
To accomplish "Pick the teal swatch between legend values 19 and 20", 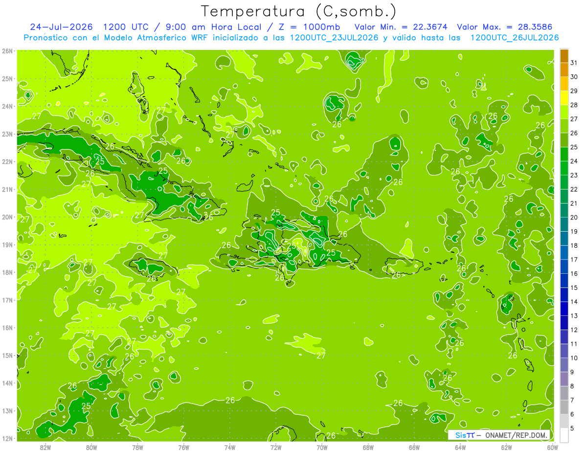I will (564, 225).
